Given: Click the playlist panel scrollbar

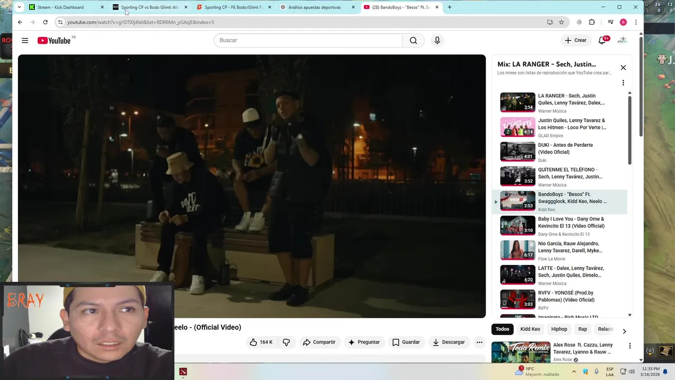Looking at the screenshot, I should tap(629, 130).
